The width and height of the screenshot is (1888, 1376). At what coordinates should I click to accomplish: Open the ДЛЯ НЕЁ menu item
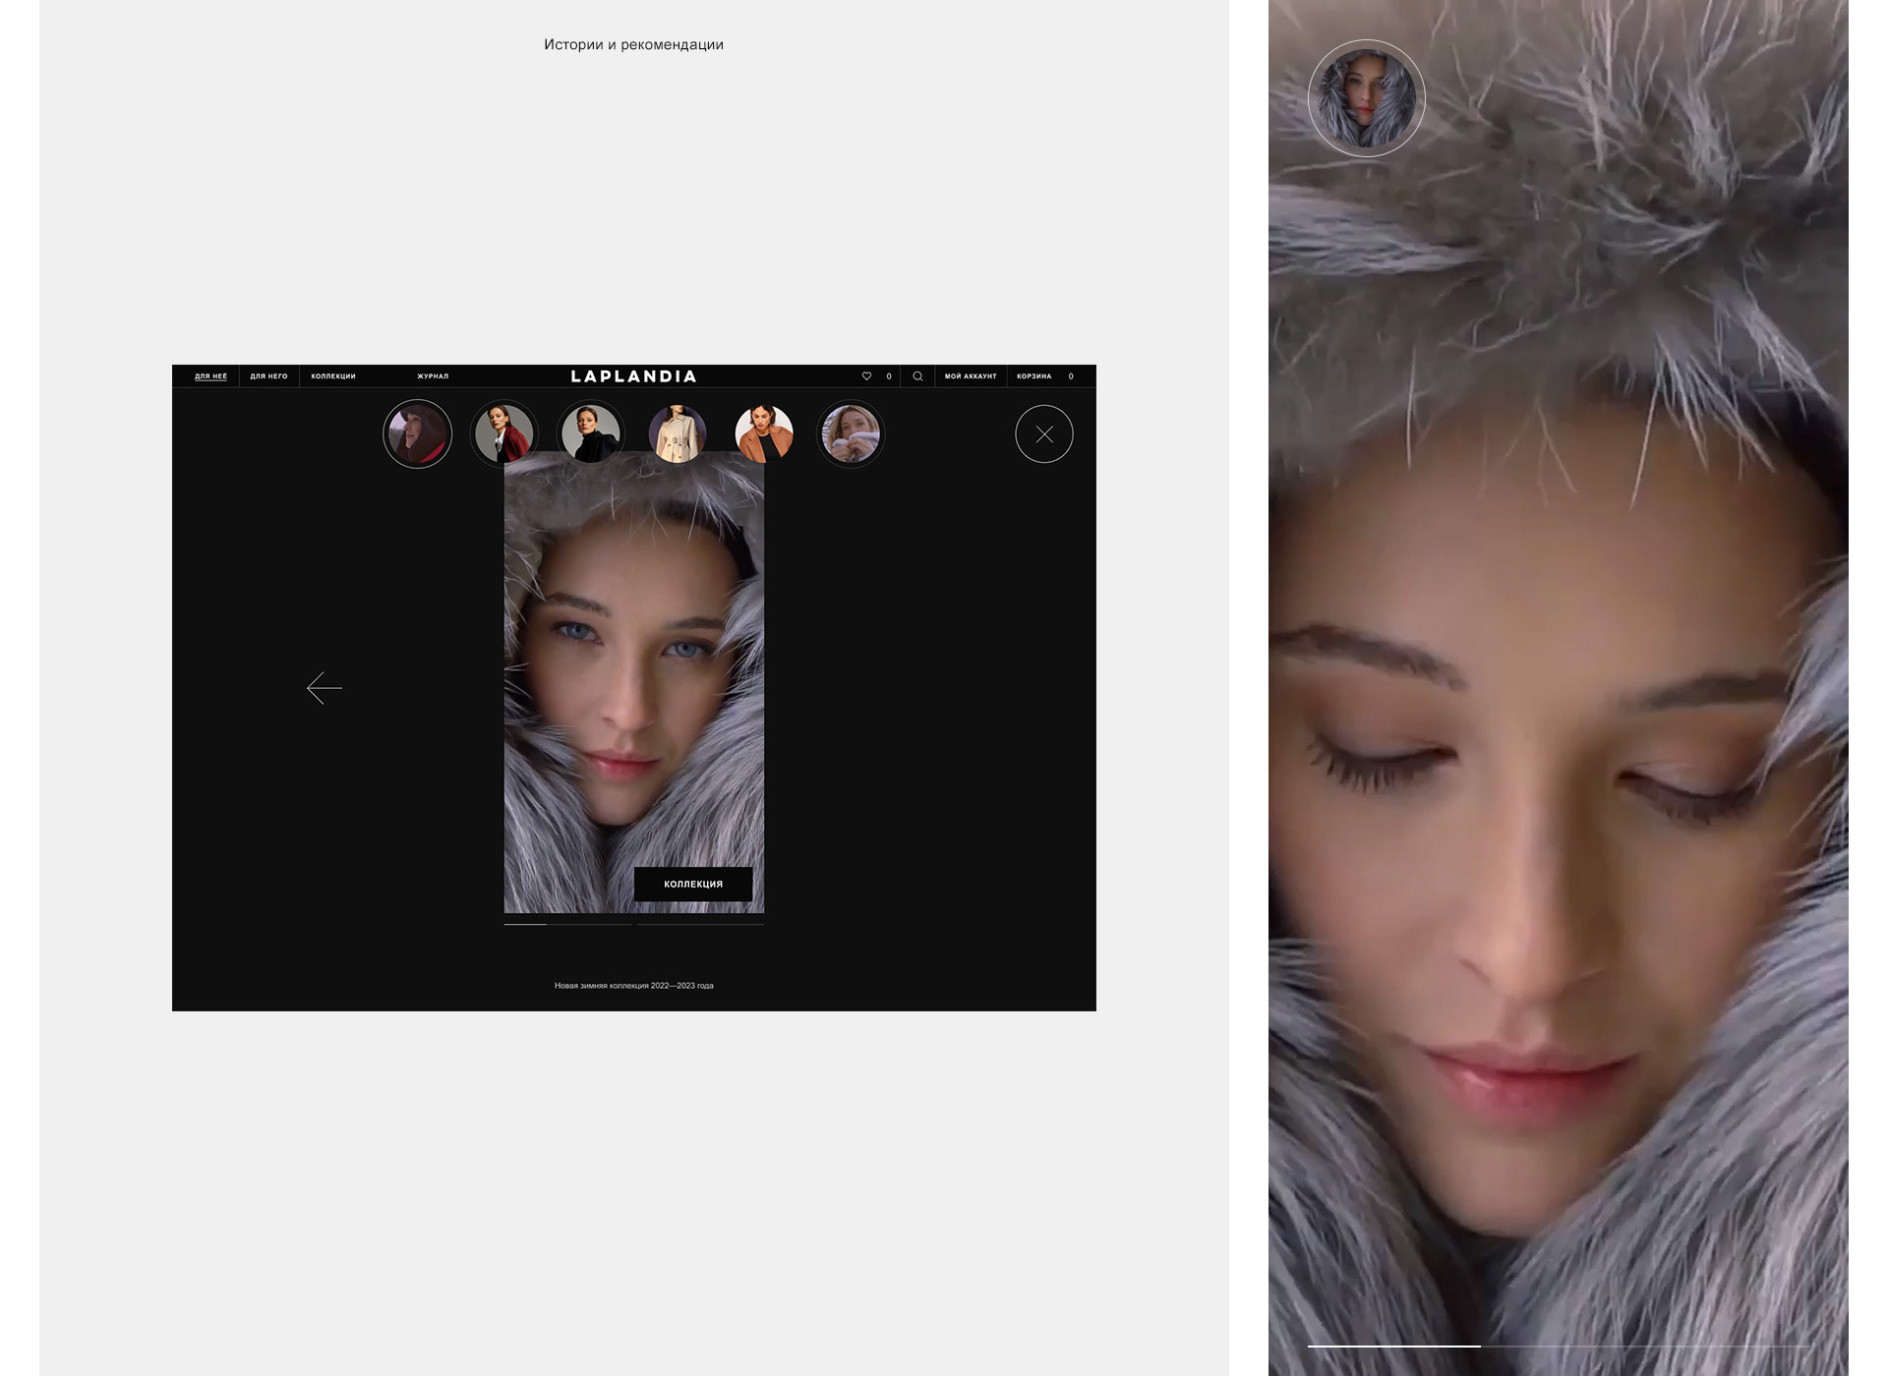(x=210, y=376)
